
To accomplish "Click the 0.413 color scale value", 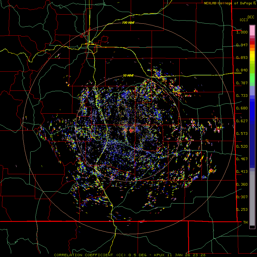I will tap(242, 172).
